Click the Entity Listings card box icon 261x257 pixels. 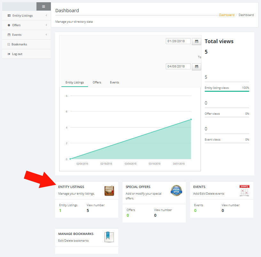click(109, 191)
